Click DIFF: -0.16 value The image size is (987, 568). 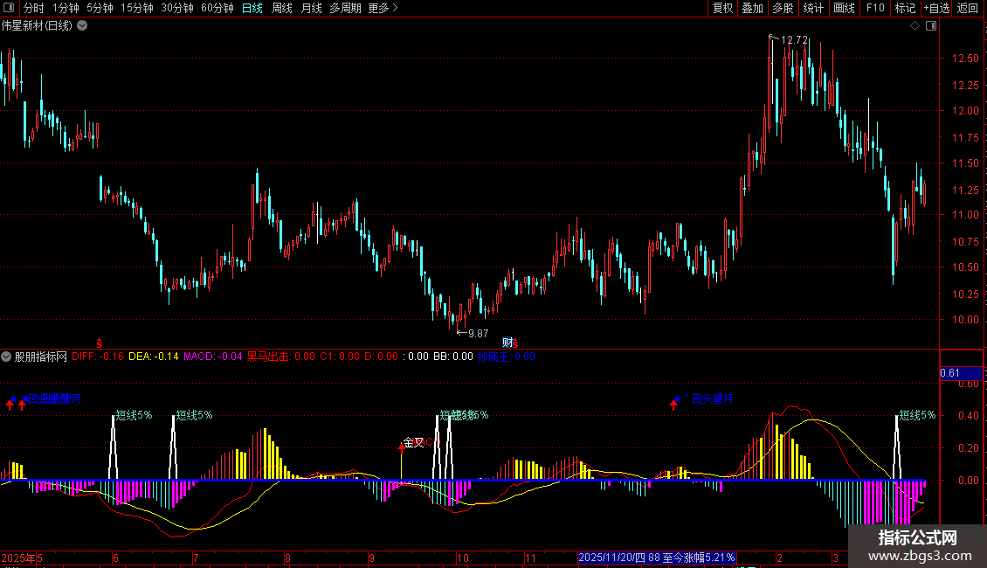click(x=98, y=357)
